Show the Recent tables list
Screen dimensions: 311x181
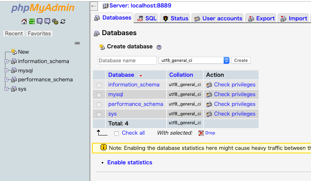(14, 33)
